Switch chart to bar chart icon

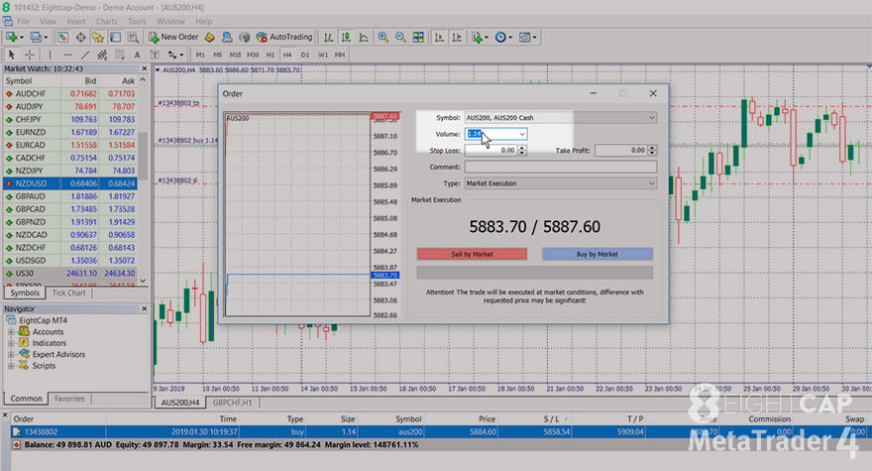tap(329, 38)
